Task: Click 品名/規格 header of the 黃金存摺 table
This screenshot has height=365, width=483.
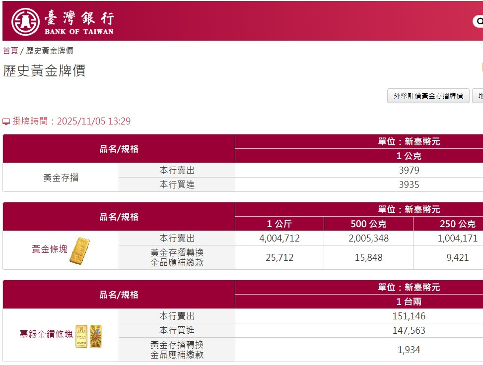Action: (119, 149)
